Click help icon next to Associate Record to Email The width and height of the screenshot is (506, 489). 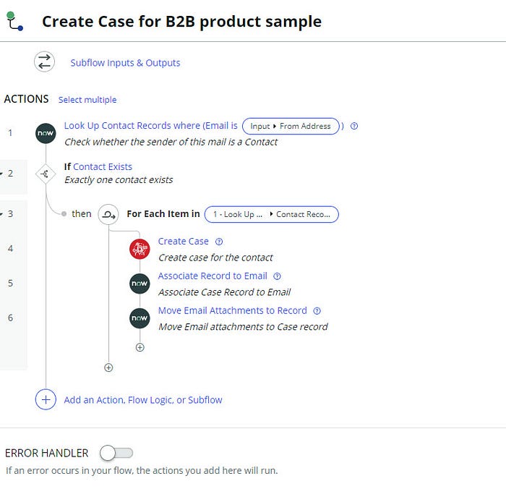click(x=278, y=276)
